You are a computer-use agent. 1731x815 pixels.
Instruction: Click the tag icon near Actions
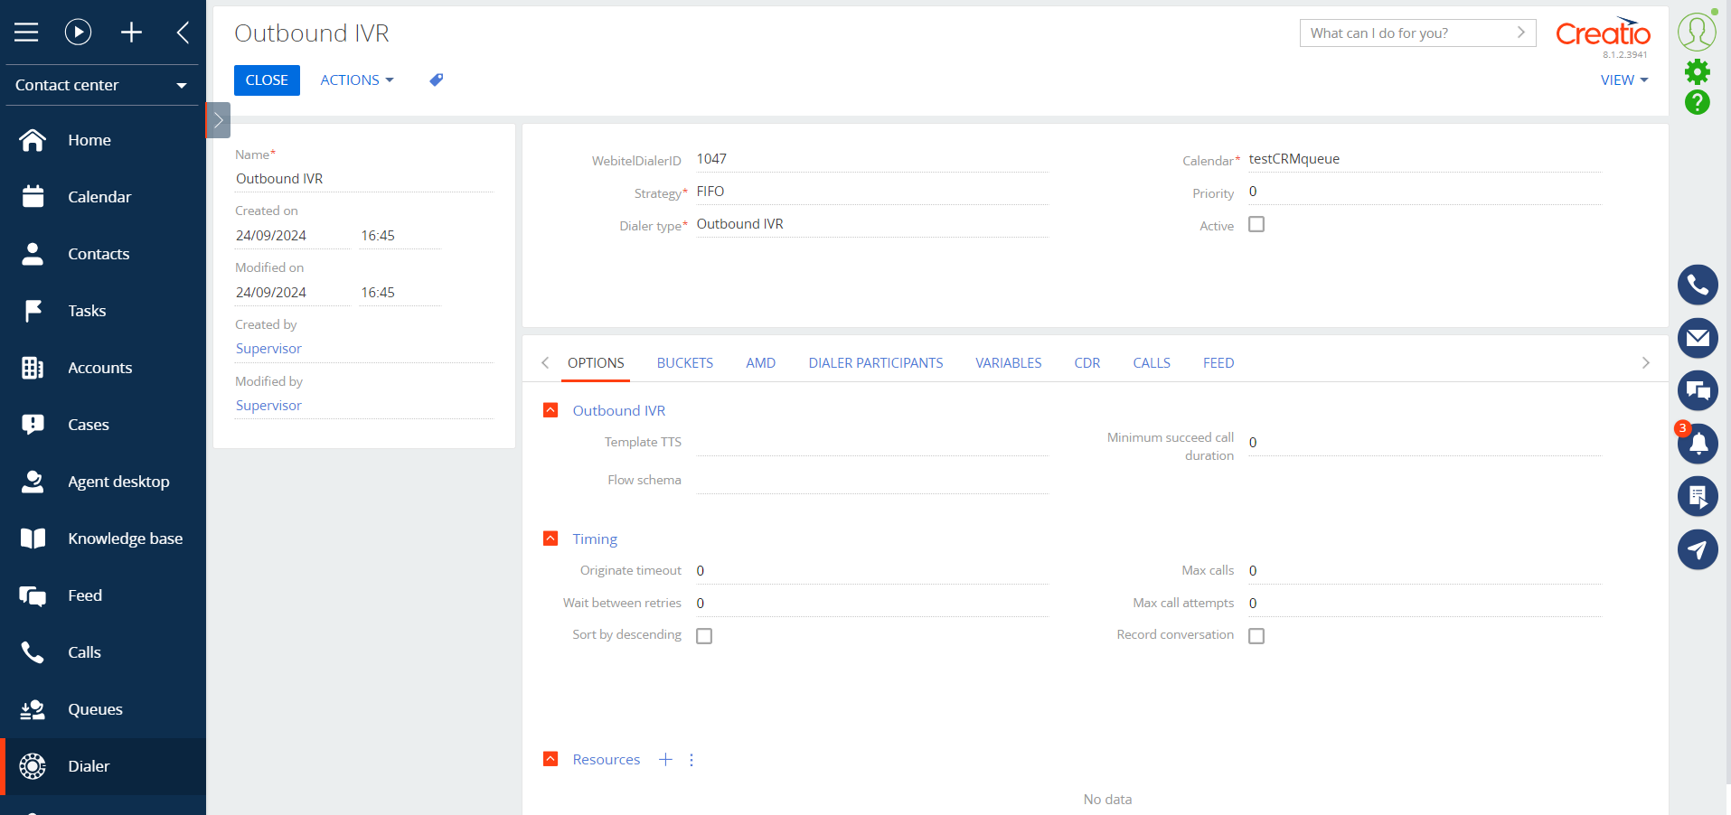tap(437, 80)
